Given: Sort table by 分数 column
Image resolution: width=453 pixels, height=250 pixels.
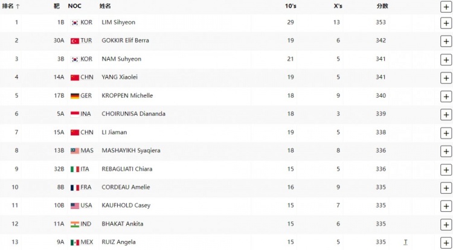Looking at the screenshot, I should click(x=382, y=6).
